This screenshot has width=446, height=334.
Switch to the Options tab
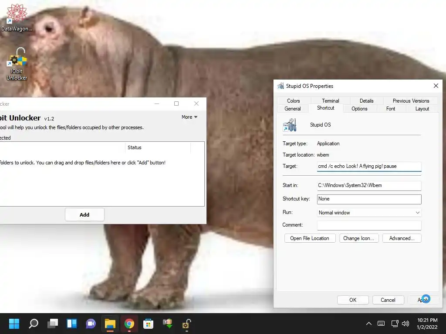[x=359, y=109]
